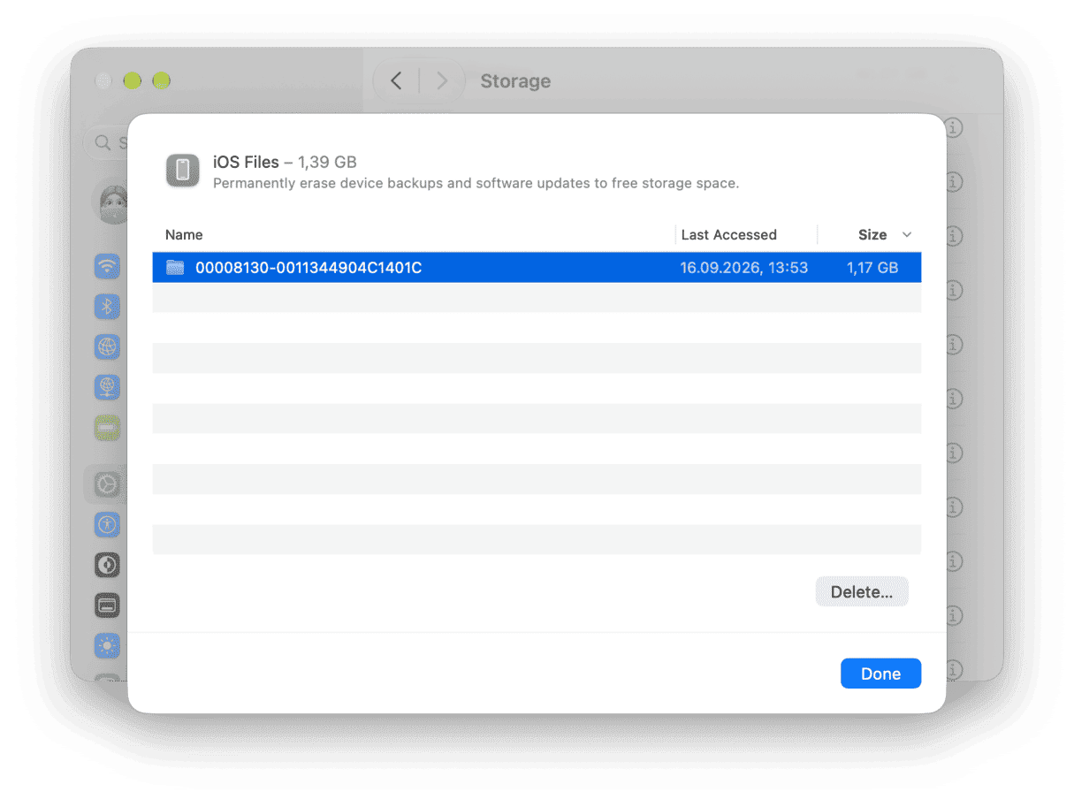Click the Delete... button
This screenshot has width=1074, height=807.
click(862, 592)
